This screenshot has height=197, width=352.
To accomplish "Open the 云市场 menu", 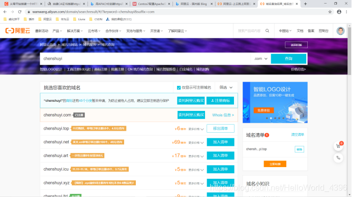I will click(94, 31).
